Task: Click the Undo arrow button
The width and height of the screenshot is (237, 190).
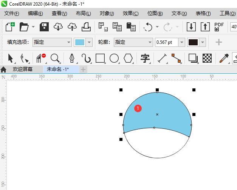Action: pyautogui.click(x=148, y=27)
